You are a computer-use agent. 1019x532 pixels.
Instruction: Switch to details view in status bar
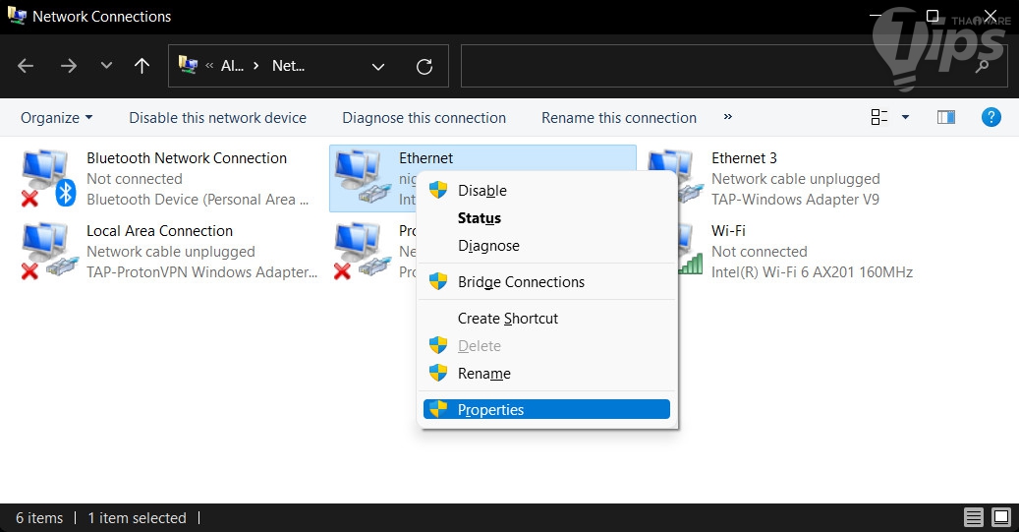click(973, 517)
